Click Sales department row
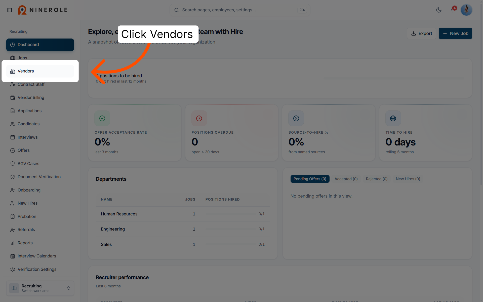The image size is (483, 302). pos(183,244)
